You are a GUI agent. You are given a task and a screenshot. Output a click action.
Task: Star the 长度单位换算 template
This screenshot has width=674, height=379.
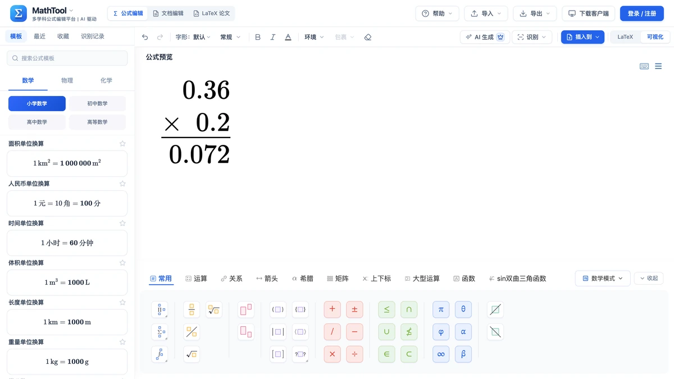122,302
